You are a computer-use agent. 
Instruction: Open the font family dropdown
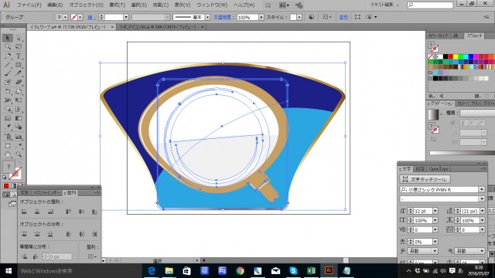481,189
